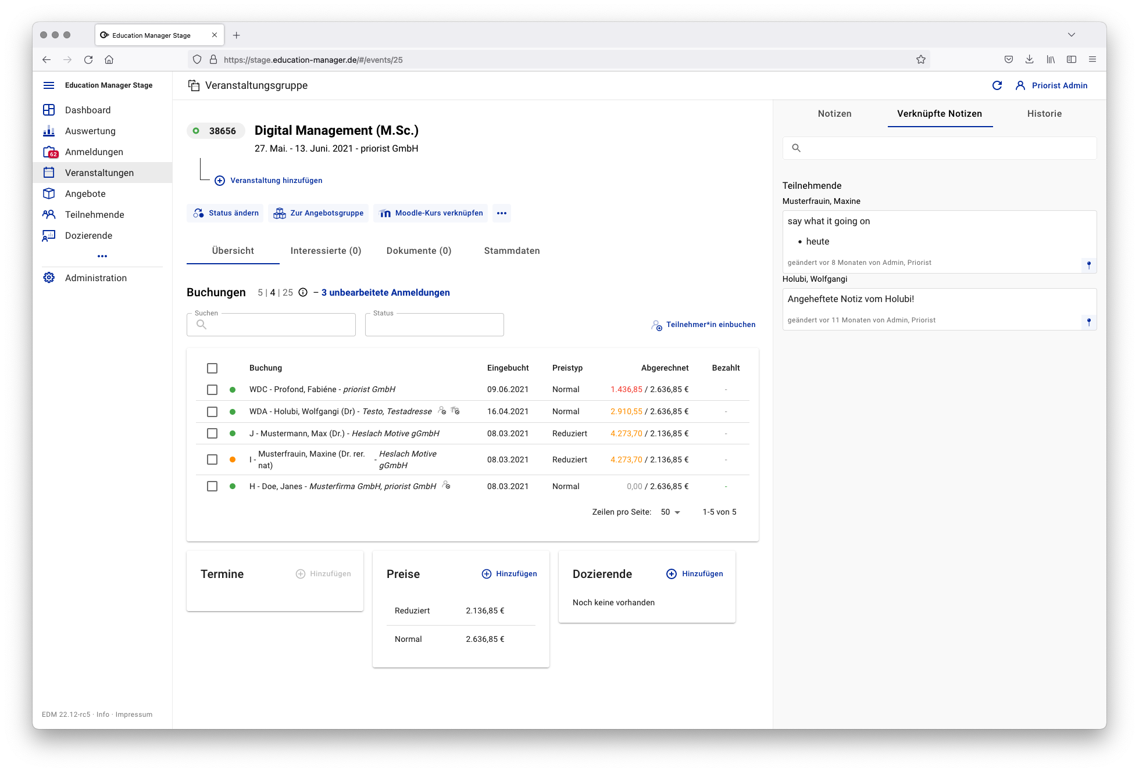This screenshot has width=1139, height=772.
Task: Click the Teilnehmer*in einbuchen person icon
Action: [656, 325]
